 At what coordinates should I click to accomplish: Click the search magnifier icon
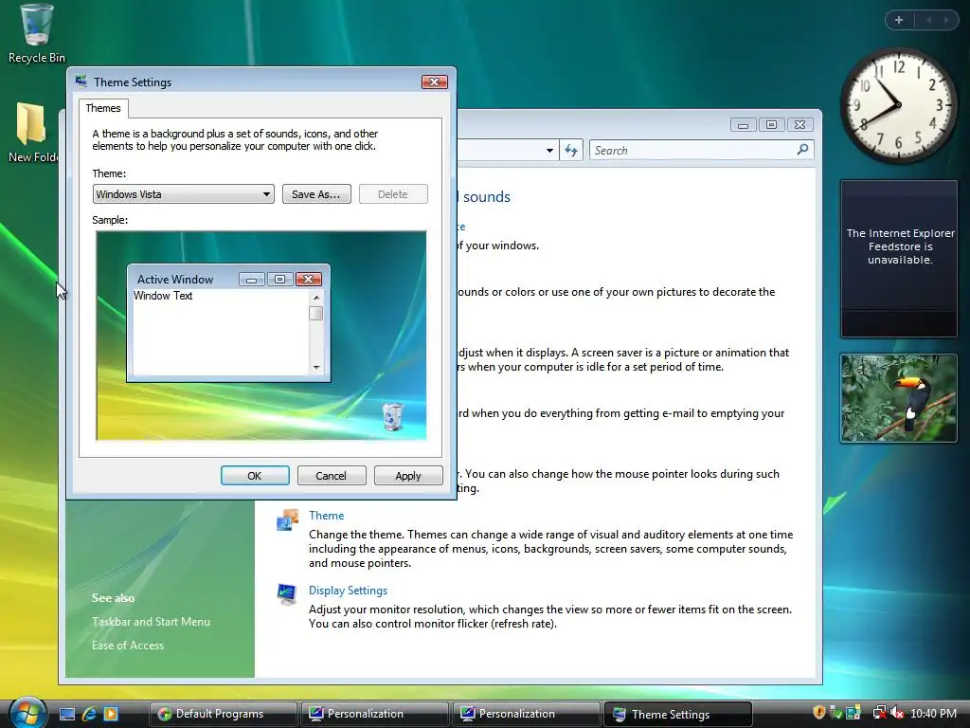[802, 150]
